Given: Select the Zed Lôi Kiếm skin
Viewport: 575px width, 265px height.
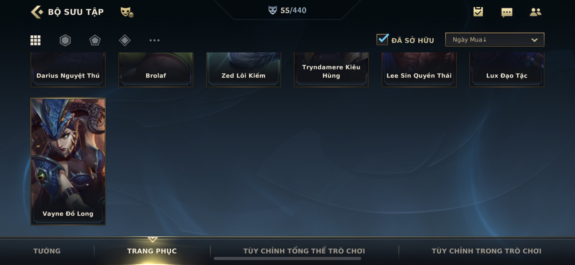Looking at the screenshot, I should tap(243, 69).
